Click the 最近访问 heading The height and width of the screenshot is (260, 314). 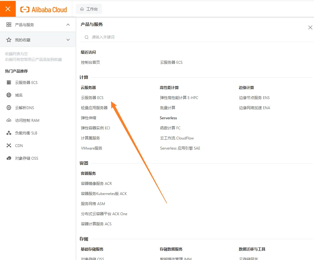coord(88,52)
